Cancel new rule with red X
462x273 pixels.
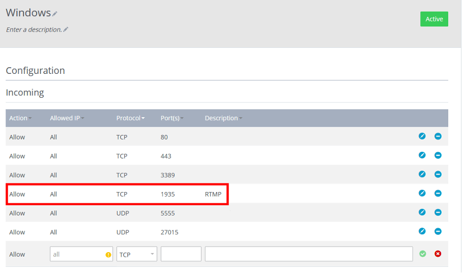(x=438, y=254)
